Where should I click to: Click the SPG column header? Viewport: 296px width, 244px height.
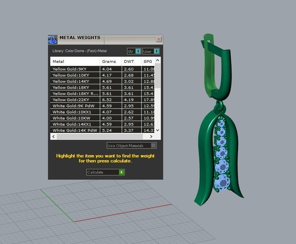click(148, 61)
